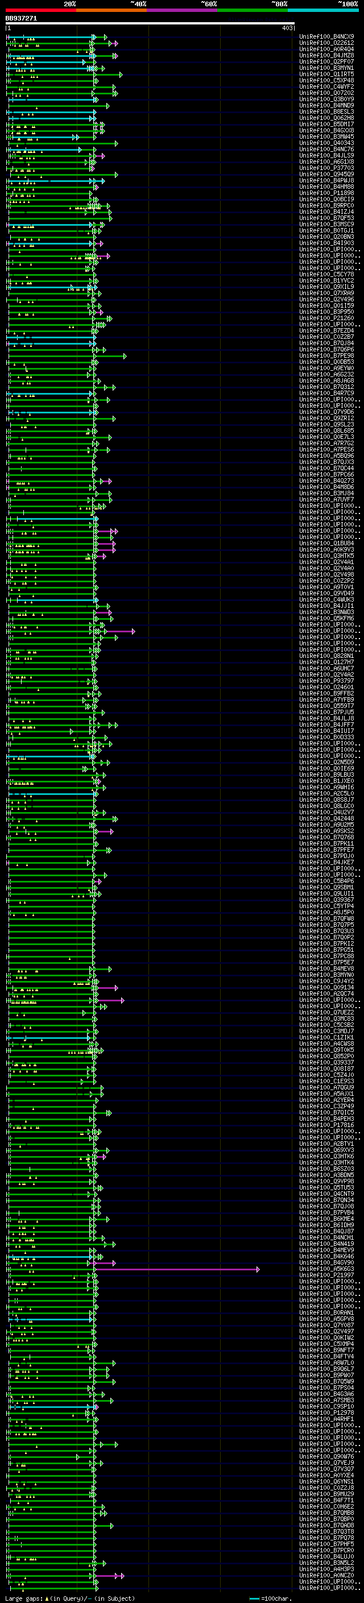Viewport: 364px width, 1603px height.
Task: Select UniRef100_B0D333 label
Action: coord(326,738)
